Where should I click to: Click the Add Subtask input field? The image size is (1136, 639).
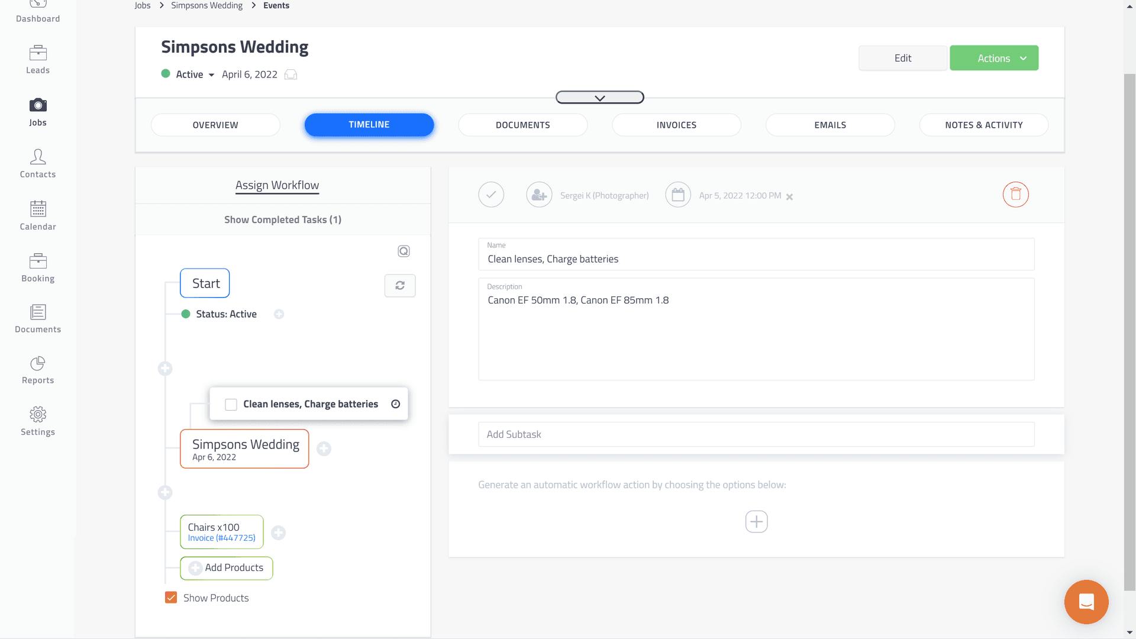756,434
